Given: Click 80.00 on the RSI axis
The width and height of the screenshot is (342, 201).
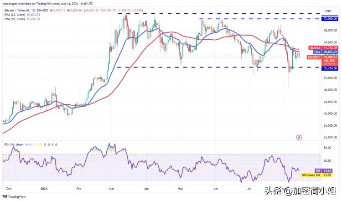Looking at the screenshot, I should click(327, 148).
